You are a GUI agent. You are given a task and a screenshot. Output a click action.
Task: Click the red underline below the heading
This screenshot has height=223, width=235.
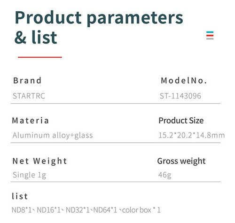tap(40, 57)
